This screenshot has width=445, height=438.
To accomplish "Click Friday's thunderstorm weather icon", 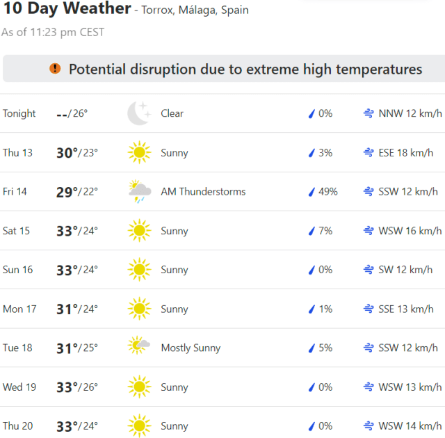I will click(138, 192).
